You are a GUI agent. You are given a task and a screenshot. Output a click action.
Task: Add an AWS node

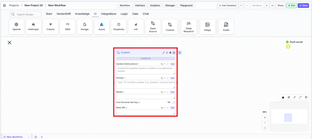pos(68,27)
